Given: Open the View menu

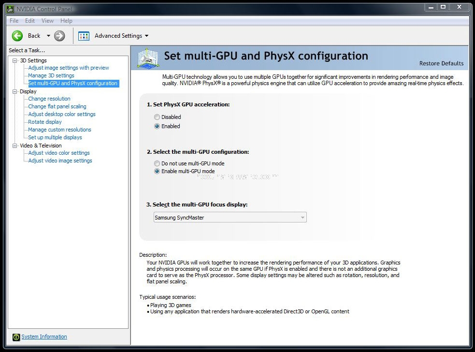Looking at the screenshot, I should pos(47,21).
